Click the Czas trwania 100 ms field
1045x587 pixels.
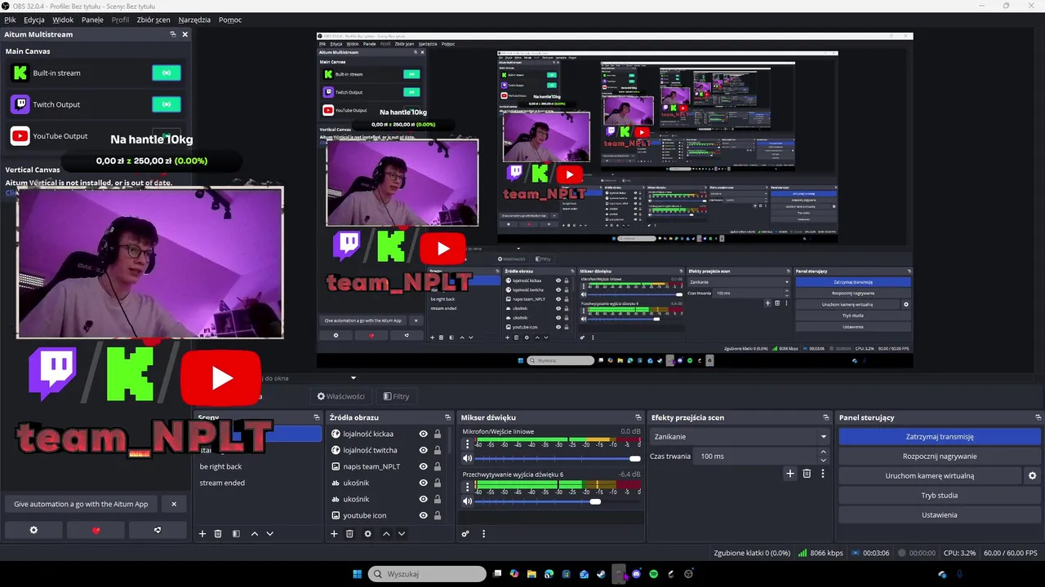click(x=754, y=457)
